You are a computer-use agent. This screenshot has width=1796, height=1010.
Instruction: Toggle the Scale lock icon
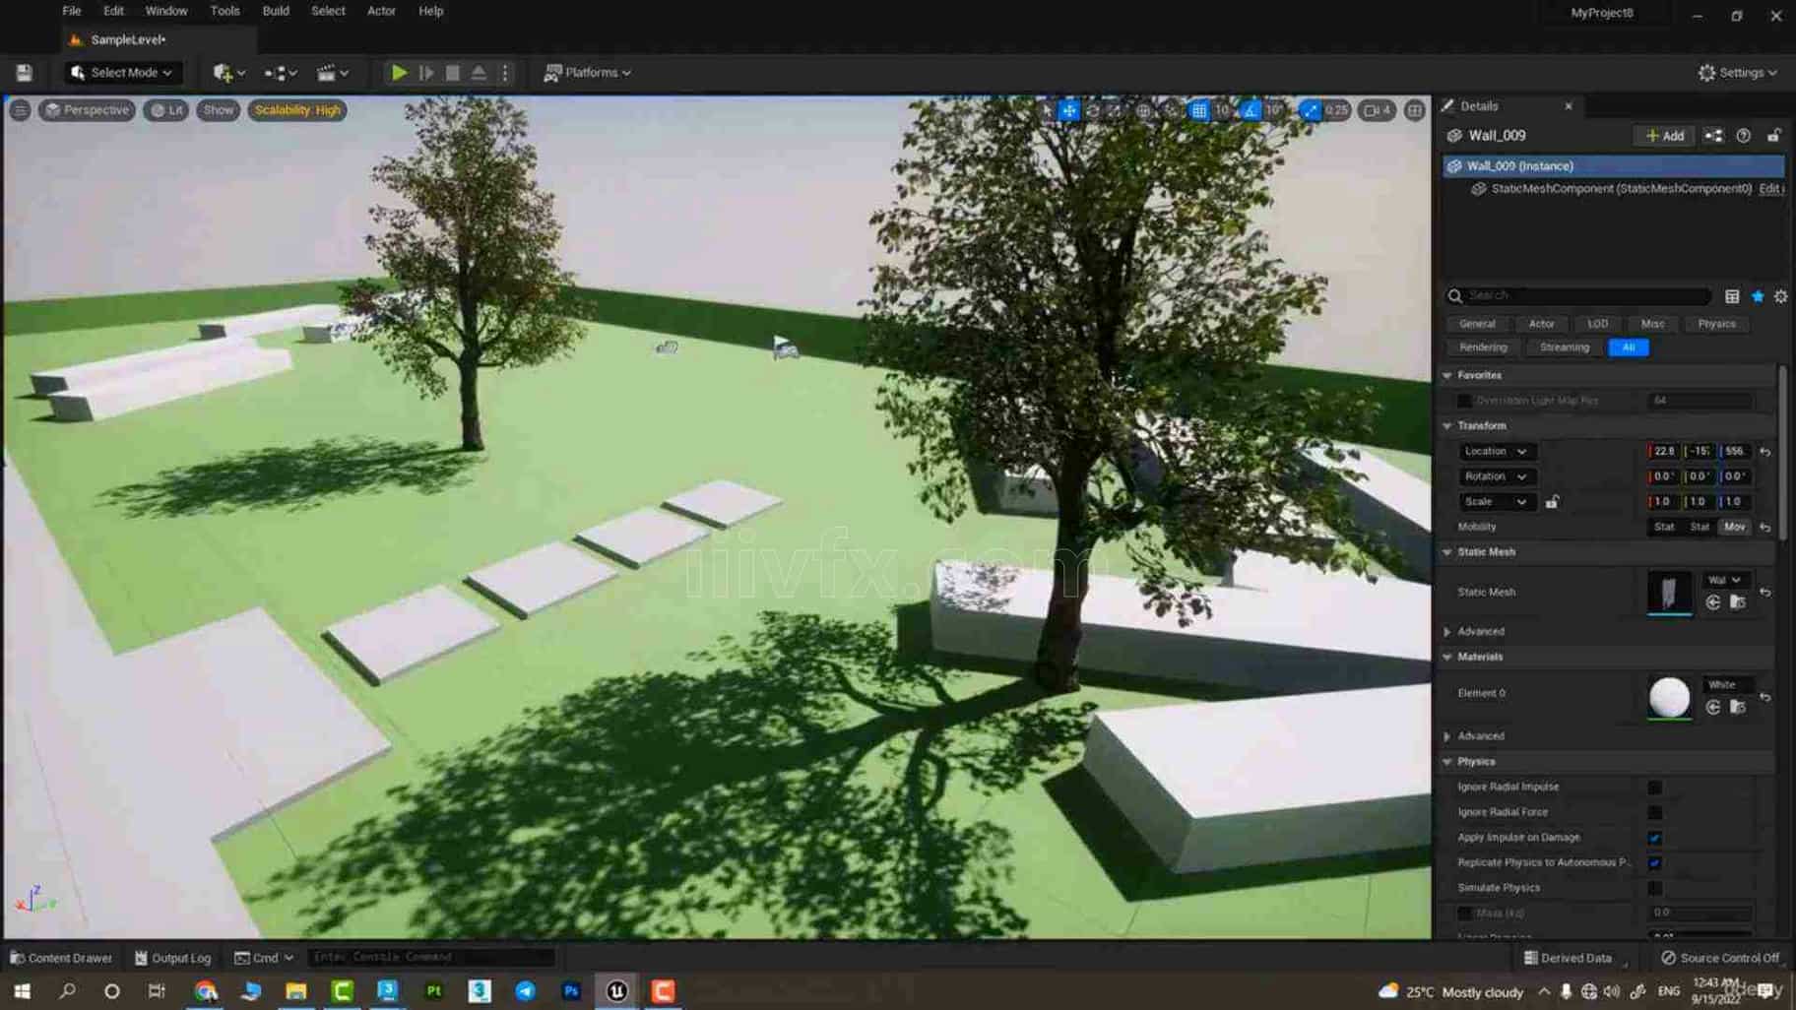click(x=1552, y=502)
